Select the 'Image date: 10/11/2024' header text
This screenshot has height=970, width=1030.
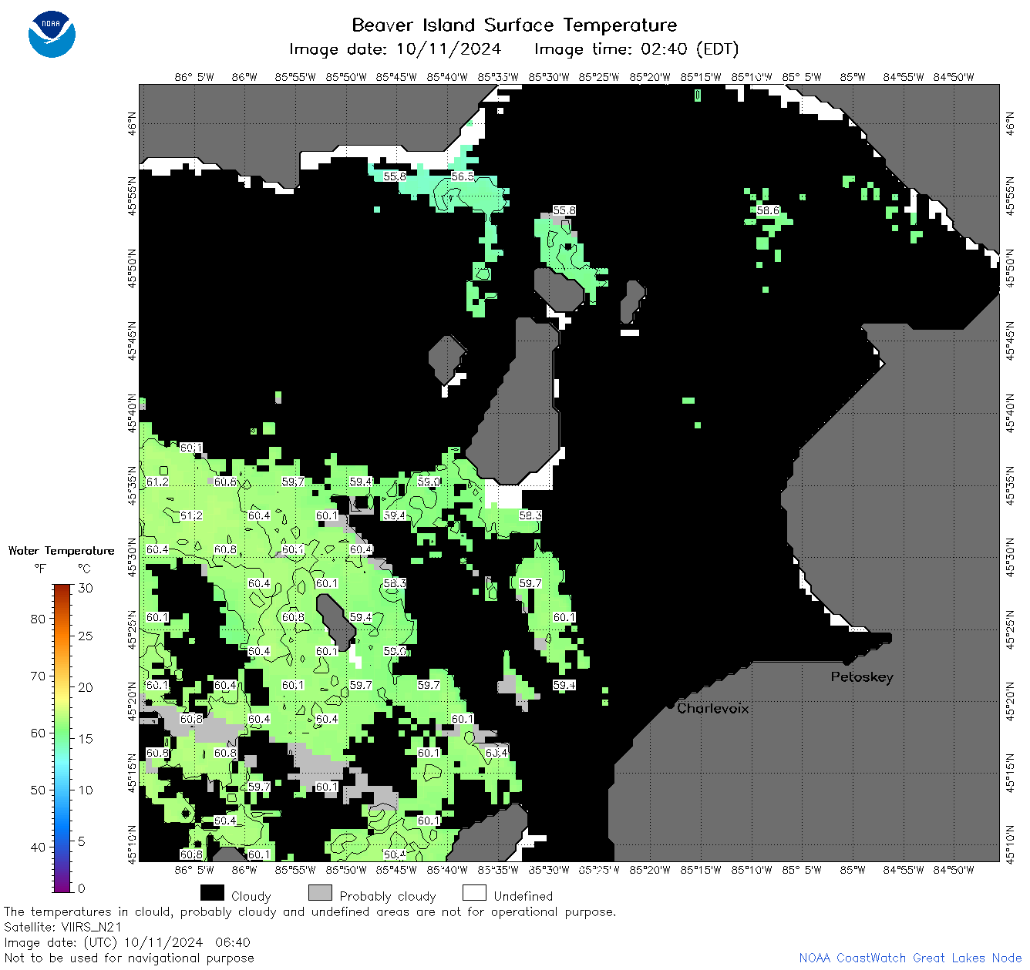[x=395, y=49]
